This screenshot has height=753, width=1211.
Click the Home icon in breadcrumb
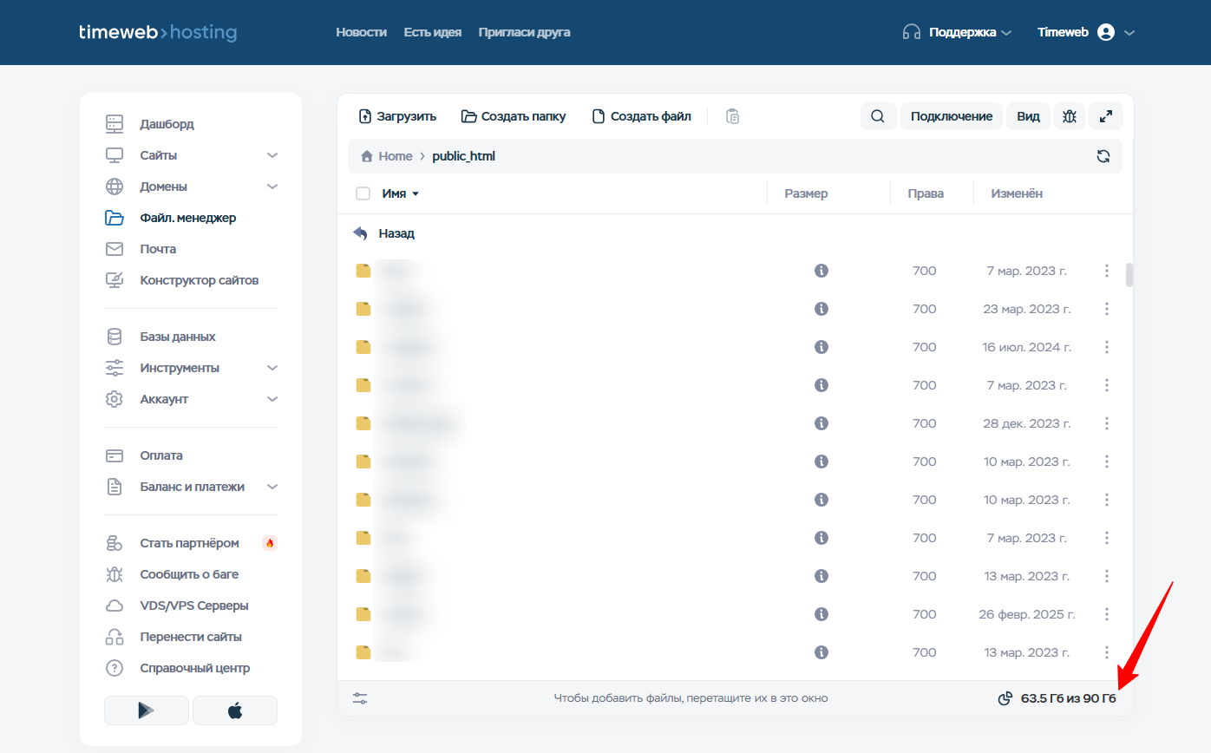tap(367, 156)
